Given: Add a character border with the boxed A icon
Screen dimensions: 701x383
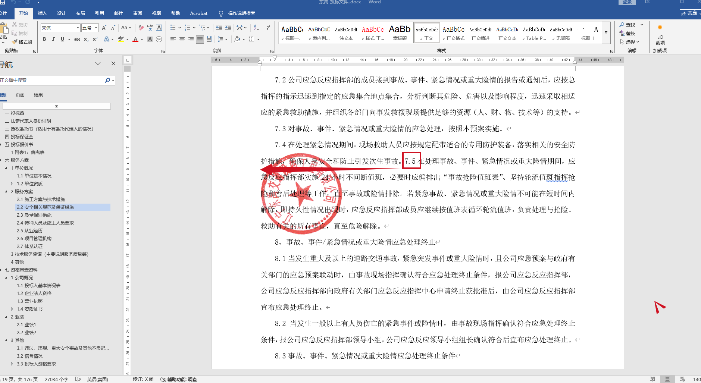Looking at the screenshot, I should coord(159,28).
